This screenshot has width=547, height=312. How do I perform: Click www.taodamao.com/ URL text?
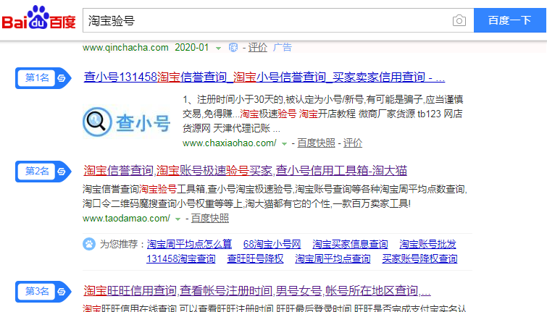pyautogui.click(x=126, y=218)
